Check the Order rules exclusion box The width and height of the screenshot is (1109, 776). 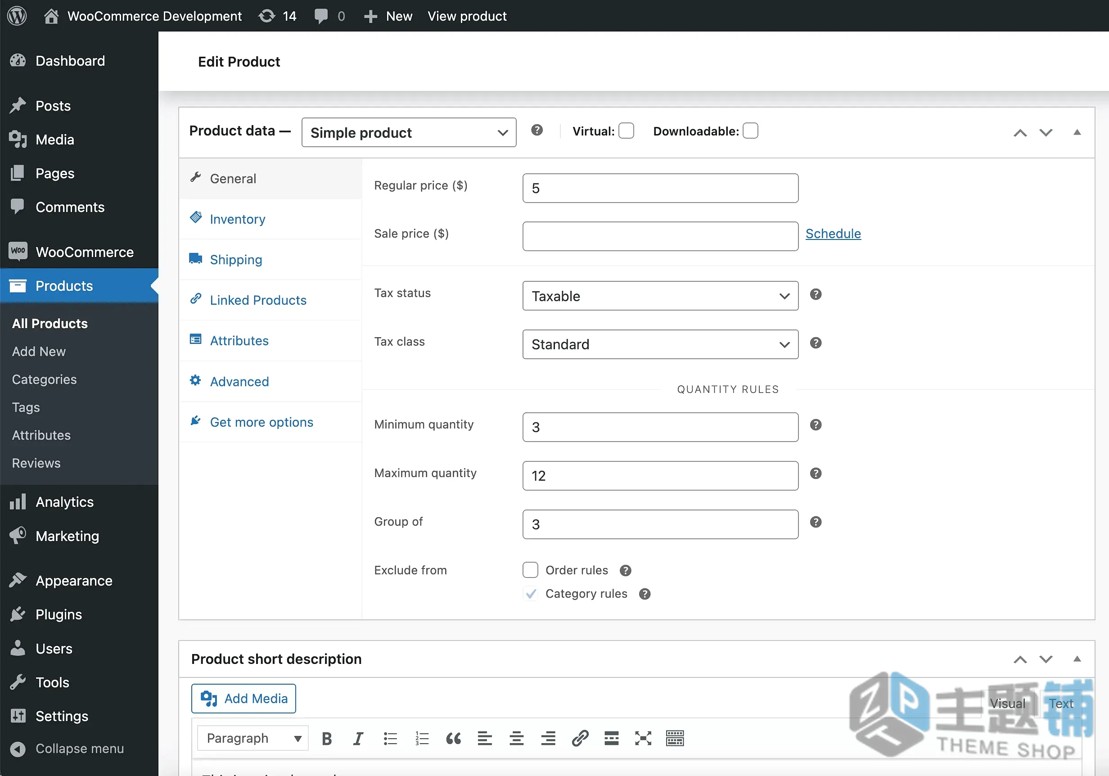click(530, 570)
